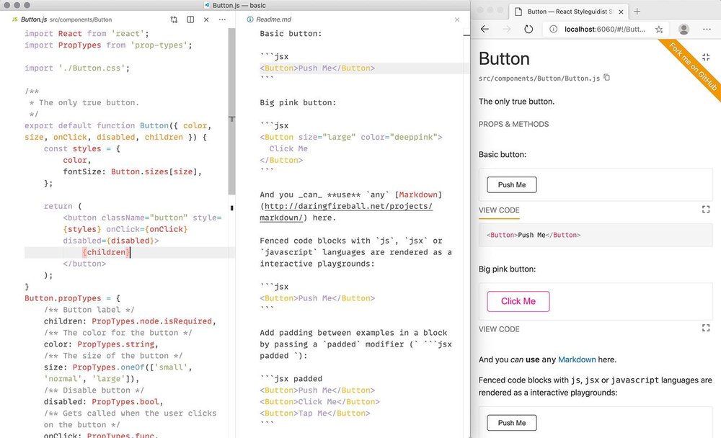
Task: Click the Button page heading
Action: [504, 59]
